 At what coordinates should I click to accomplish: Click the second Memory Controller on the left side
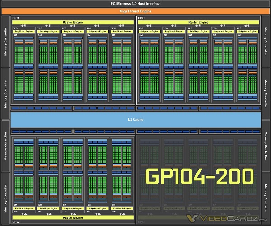tap(5, 94)
